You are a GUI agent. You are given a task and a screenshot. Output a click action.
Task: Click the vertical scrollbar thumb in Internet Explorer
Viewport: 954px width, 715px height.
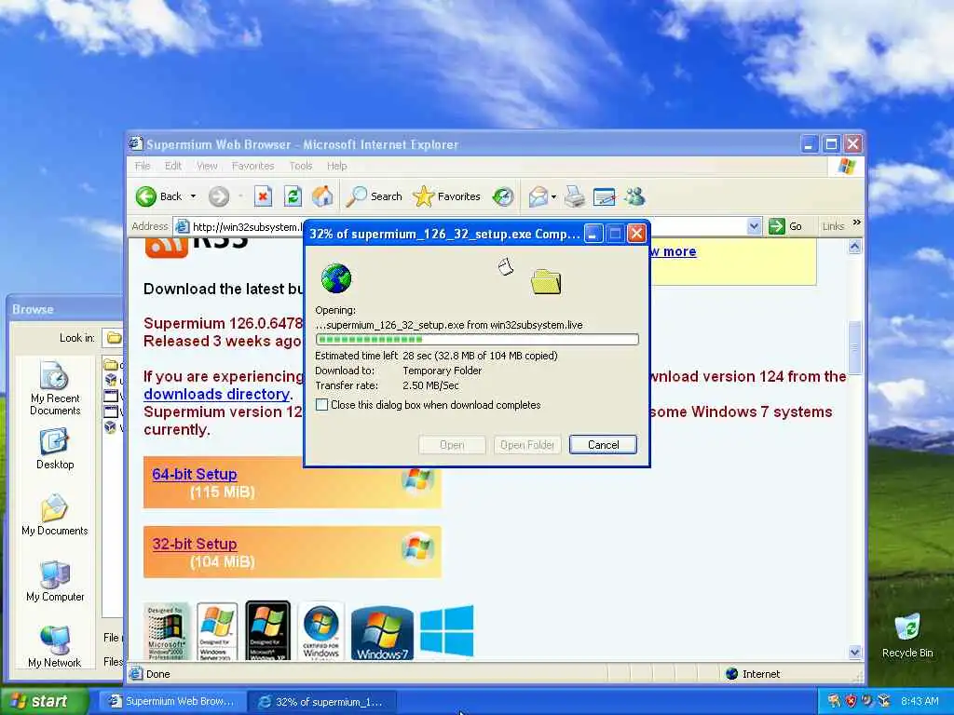coord(855,348)
